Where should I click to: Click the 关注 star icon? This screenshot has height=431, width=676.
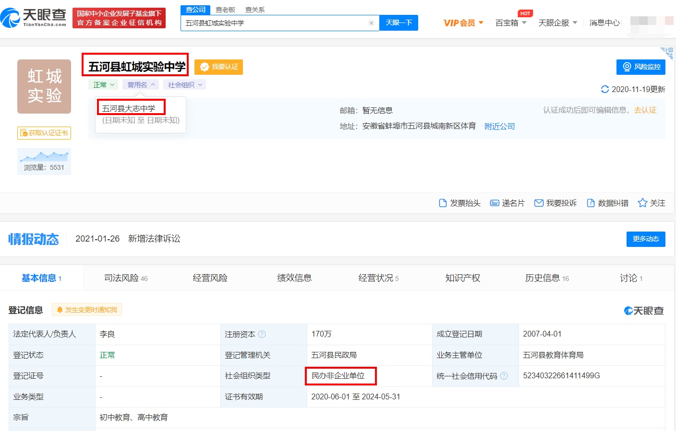pyautogui.click(x=642, y=203)
